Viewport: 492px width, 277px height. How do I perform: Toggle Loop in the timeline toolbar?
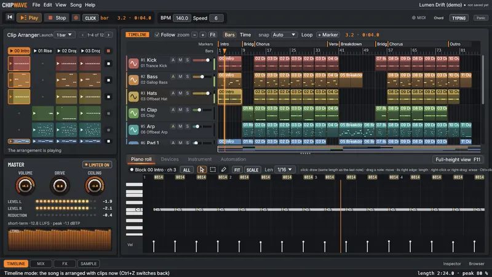(x=306, y=35)
